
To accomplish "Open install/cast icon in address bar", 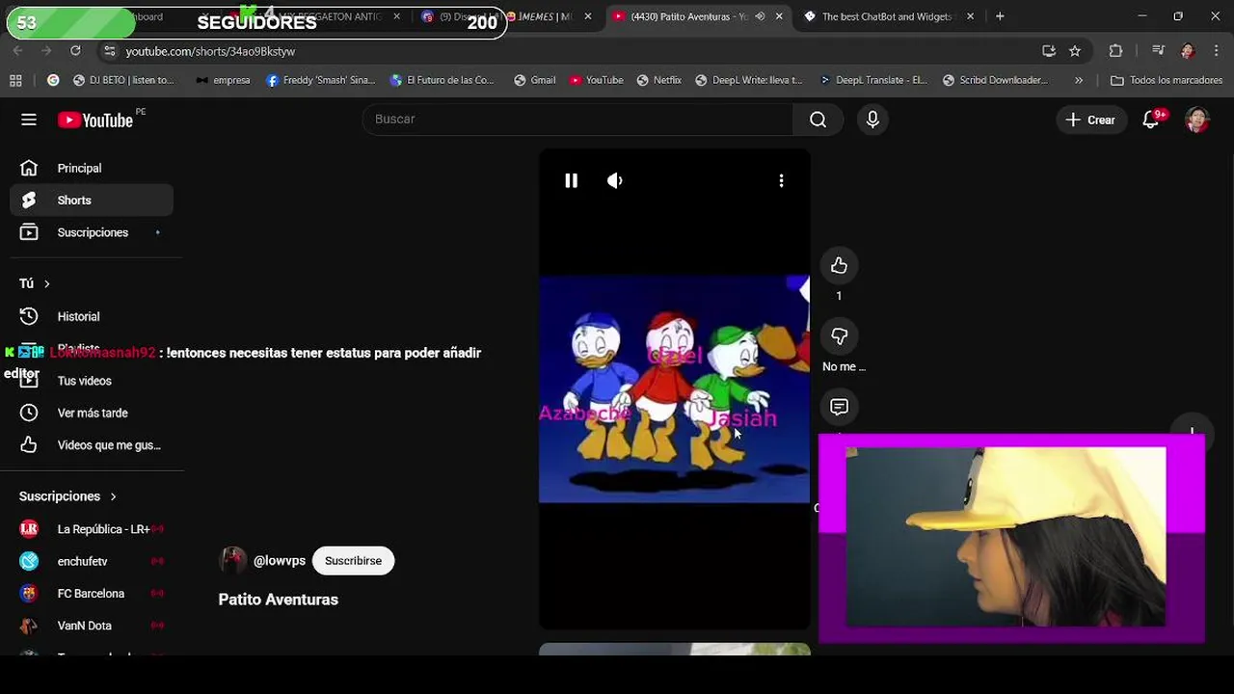I will click(x=1049, y=50).
